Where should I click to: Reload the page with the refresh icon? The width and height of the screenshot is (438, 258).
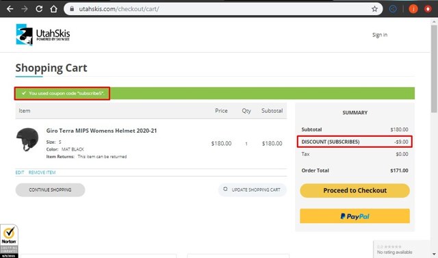39,9
